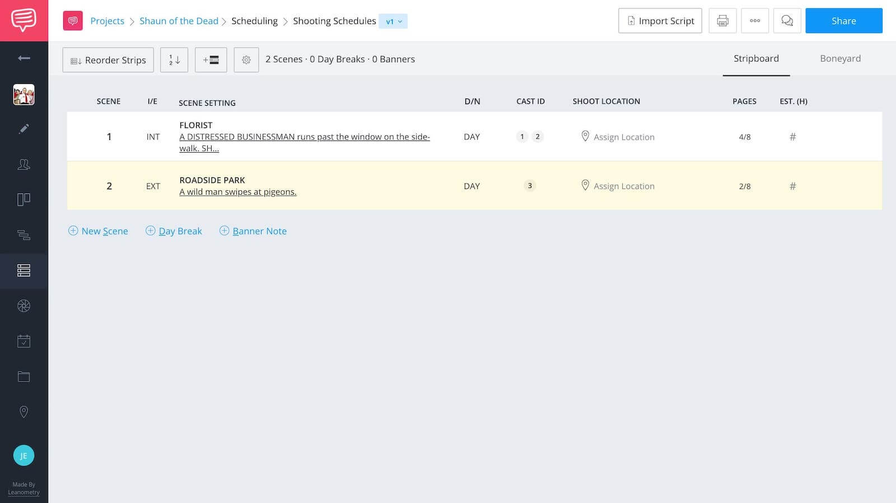
Task: Click the back arrow in the sidebar
Action: click(x=24, y=58)
